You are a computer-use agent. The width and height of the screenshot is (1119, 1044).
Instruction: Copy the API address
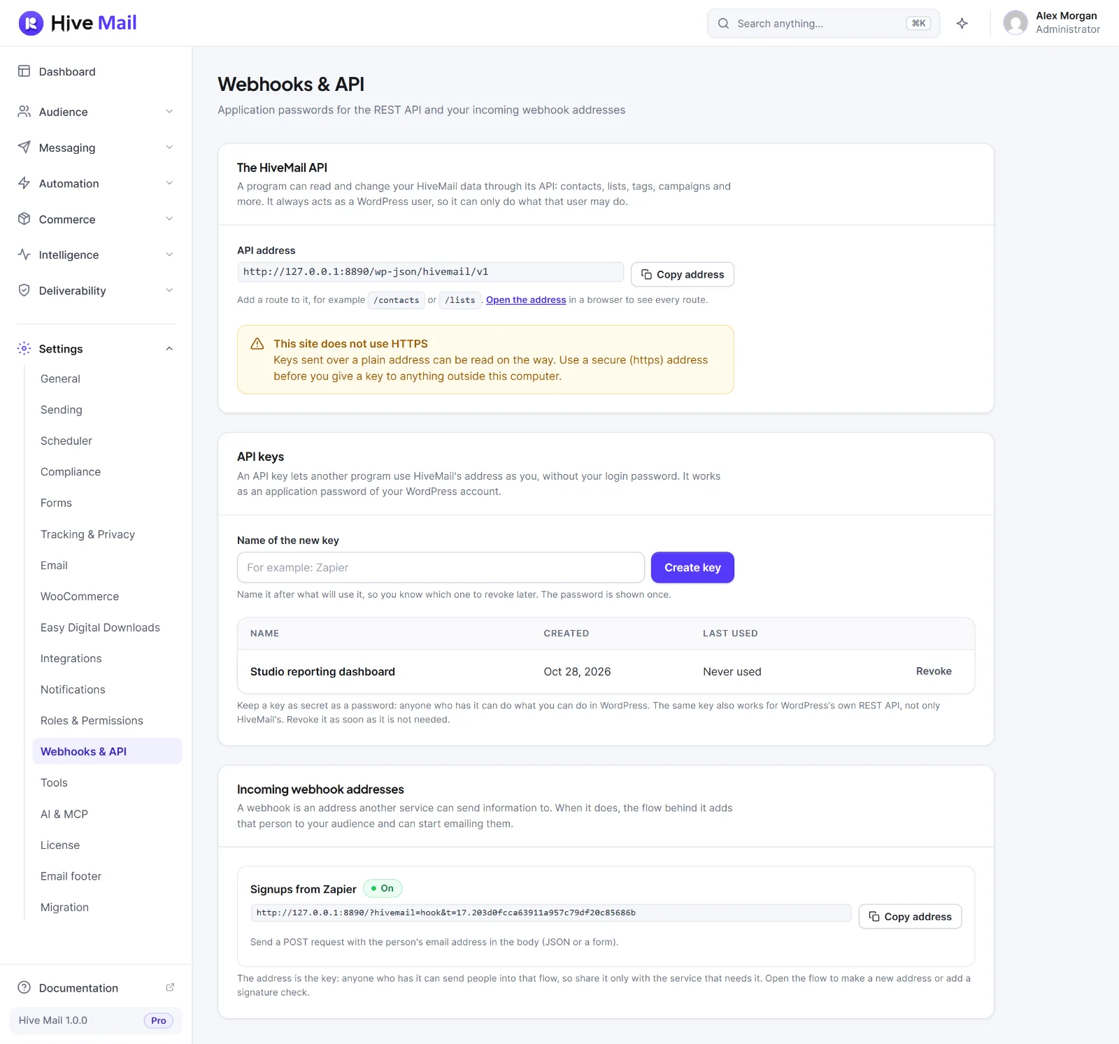tap(683, 274)
